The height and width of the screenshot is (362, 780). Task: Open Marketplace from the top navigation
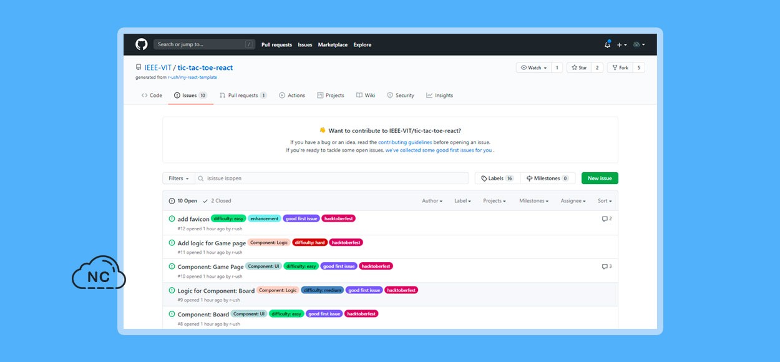click(x=333, y=45)
